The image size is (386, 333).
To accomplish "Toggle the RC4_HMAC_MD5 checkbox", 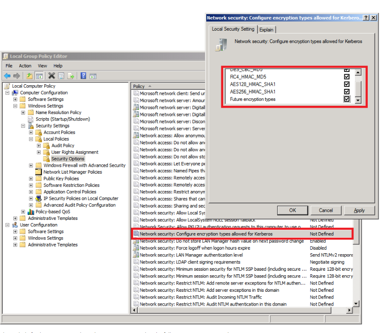I will pos(347,77).
